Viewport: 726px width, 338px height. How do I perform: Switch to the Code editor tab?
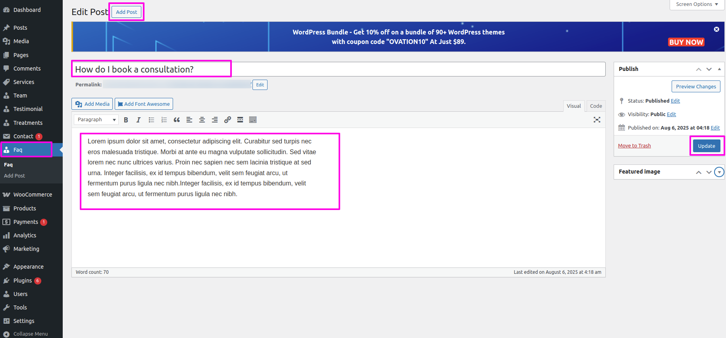click(596, 106)
